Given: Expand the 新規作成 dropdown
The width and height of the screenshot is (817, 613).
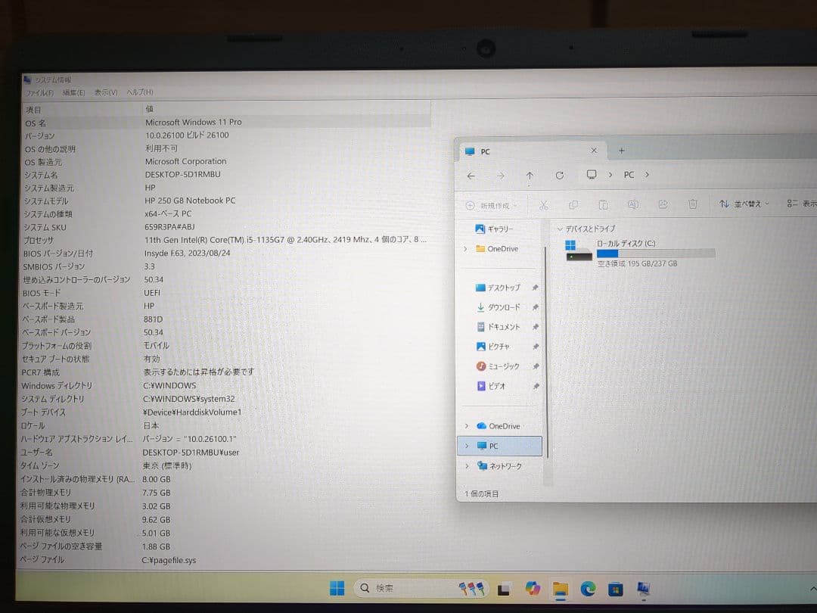Looking at the screenshot, I should point(492,204).
